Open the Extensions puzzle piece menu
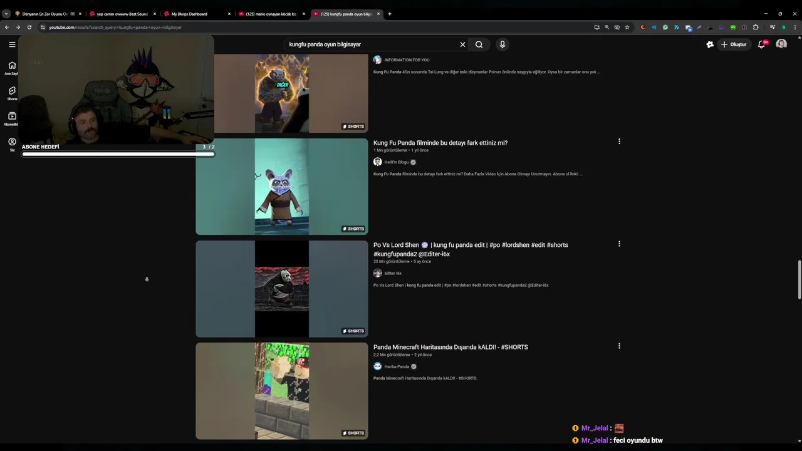 click(756, 27)
